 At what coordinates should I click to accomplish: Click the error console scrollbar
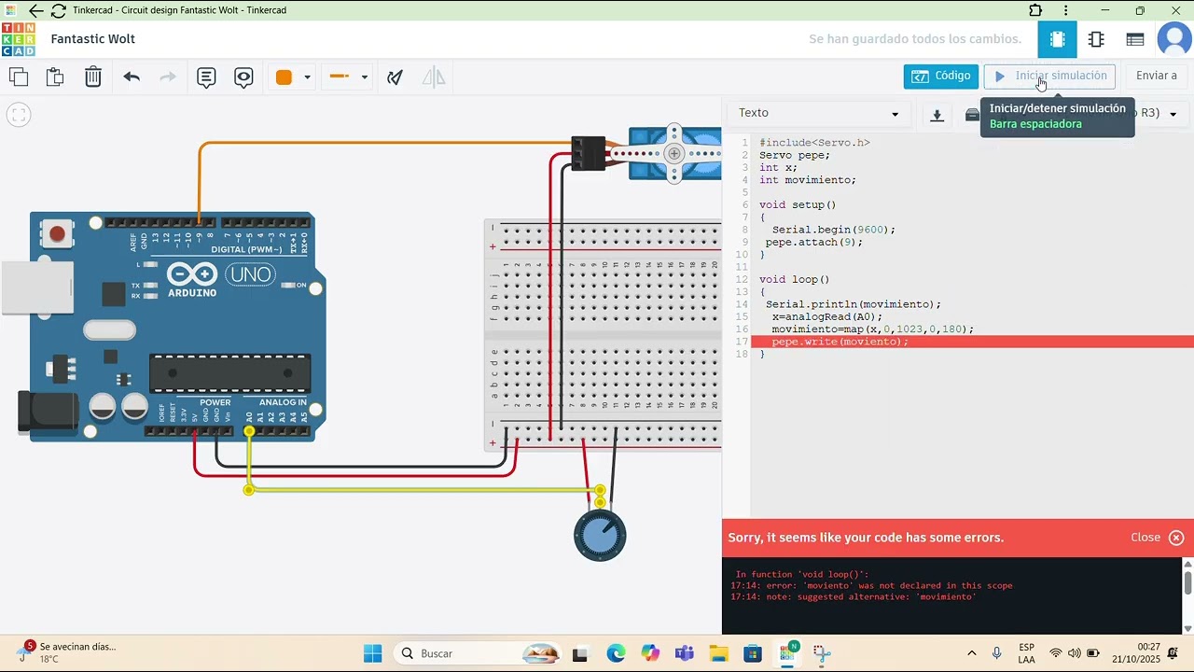(x=1187, y=582)
